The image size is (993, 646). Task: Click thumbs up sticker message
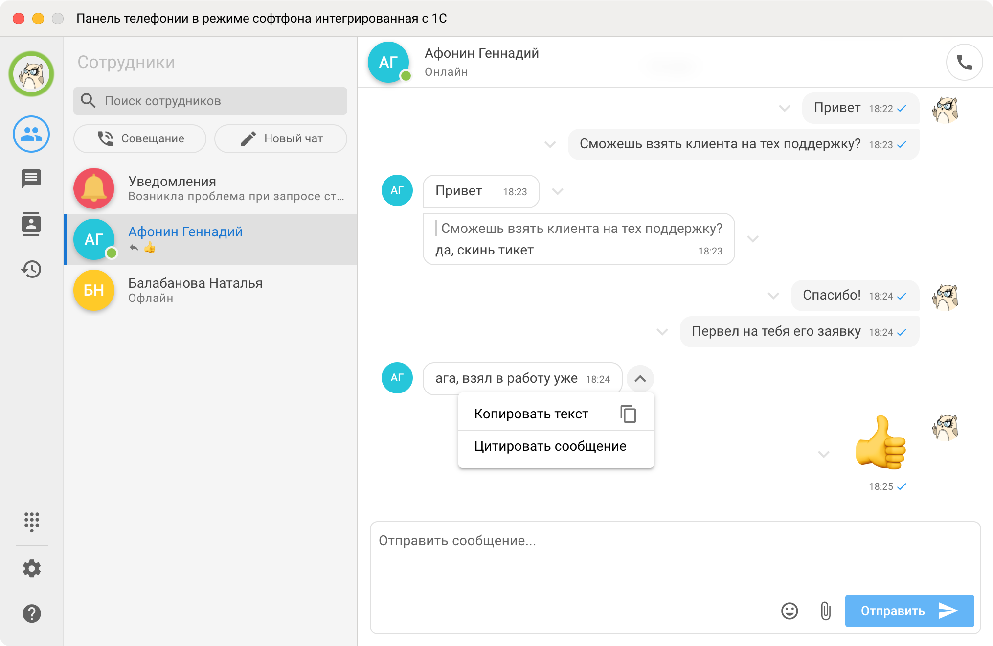pyautogui.click(x=880, y=442)
